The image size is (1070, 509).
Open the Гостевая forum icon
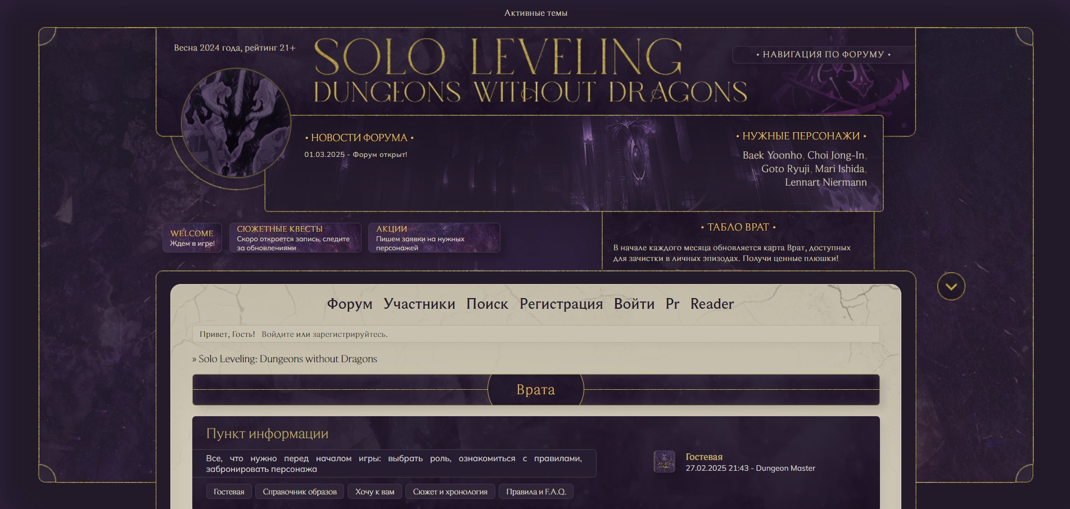664,462
